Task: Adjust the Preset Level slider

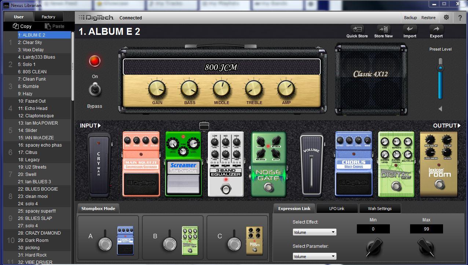Action: coord(440,68)
